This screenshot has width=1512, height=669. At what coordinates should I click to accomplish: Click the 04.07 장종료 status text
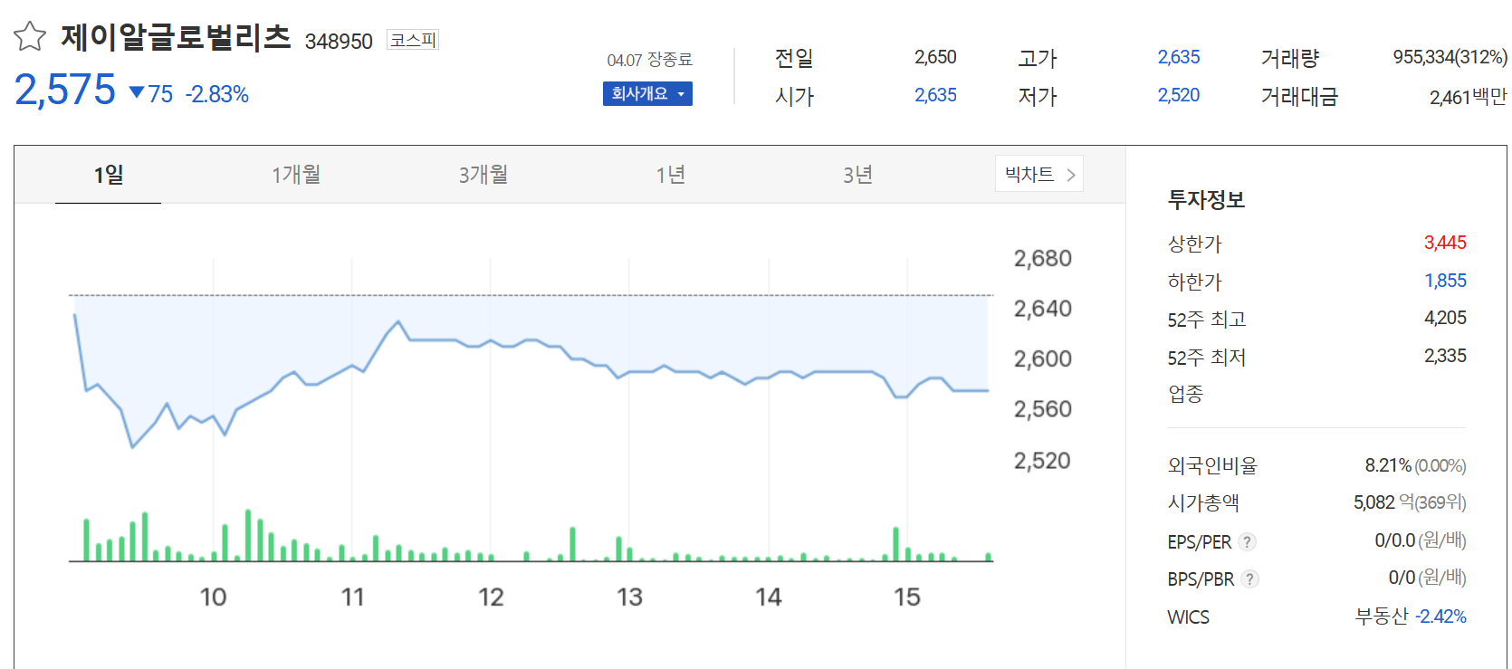649,60
